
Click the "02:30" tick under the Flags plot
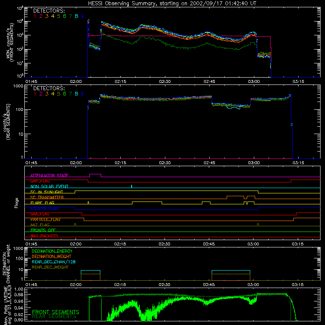pos(165,244)
